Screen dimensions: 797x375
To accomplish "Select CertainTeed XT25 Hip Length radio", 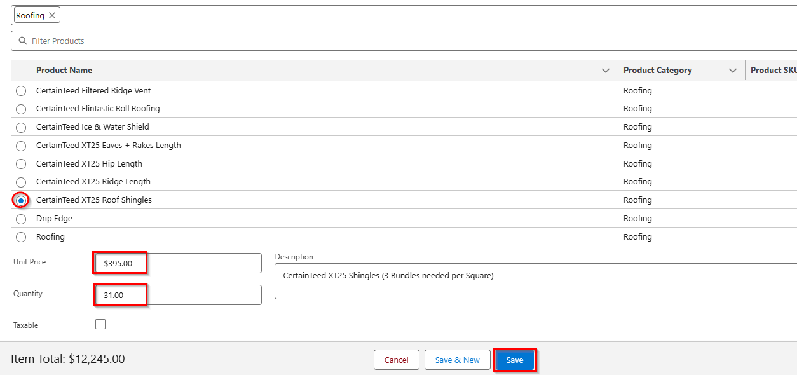I will tap(21, 164).
